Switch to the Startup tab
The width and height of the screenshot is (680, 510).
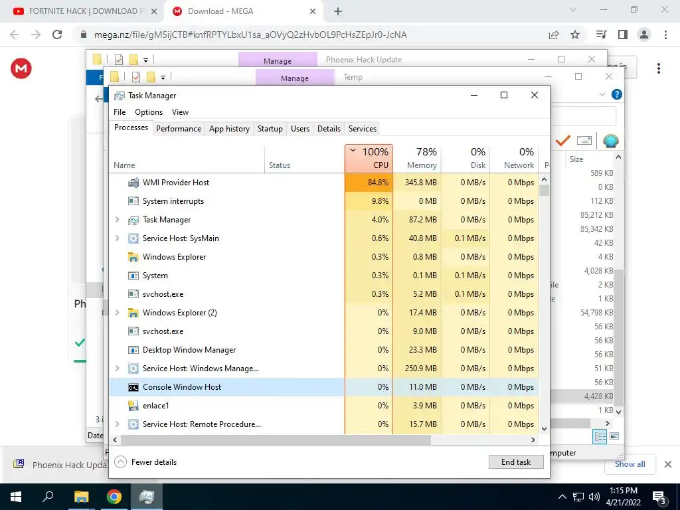click(270, 129)
